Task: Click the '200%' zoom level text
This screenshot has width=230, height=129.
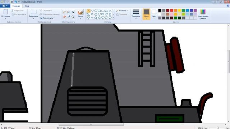Action: tap(201, 128)
